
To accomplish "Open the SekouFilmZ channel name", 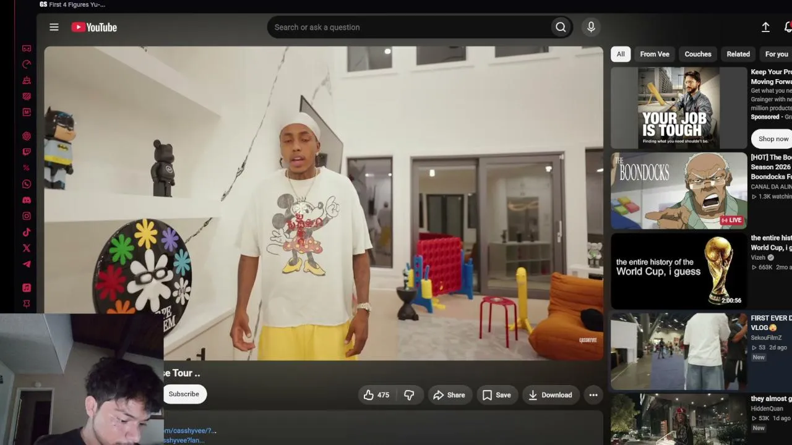I will point(766,338).
